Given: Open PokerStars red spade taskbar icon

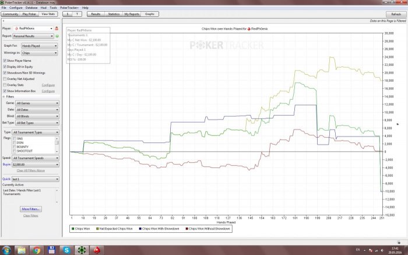Looking at the screenshot, I should (97, 250).
